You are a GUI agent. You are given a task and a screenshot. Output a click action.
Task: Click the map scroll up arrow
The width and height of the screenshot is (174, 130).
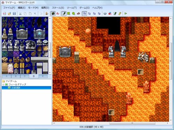171,18
